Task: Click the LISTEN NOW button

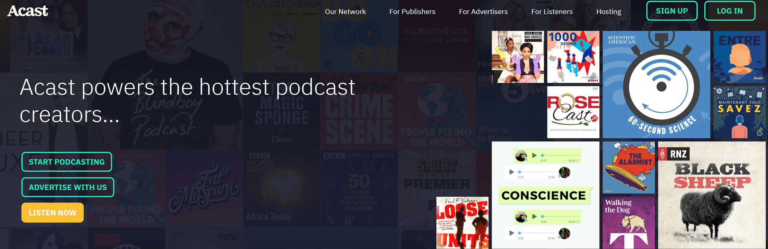Action: click(x=53, y=213)
